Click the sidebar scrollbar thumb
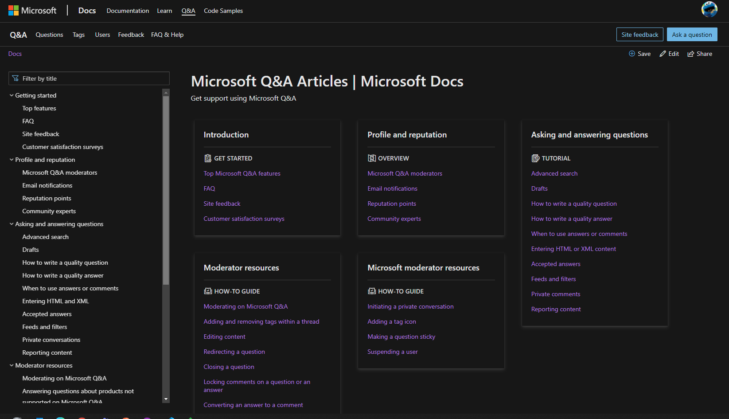 tap(166, 191)
